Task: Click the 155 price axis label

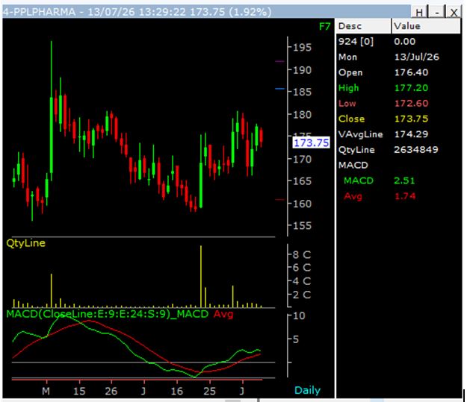Action: [302, 226]
